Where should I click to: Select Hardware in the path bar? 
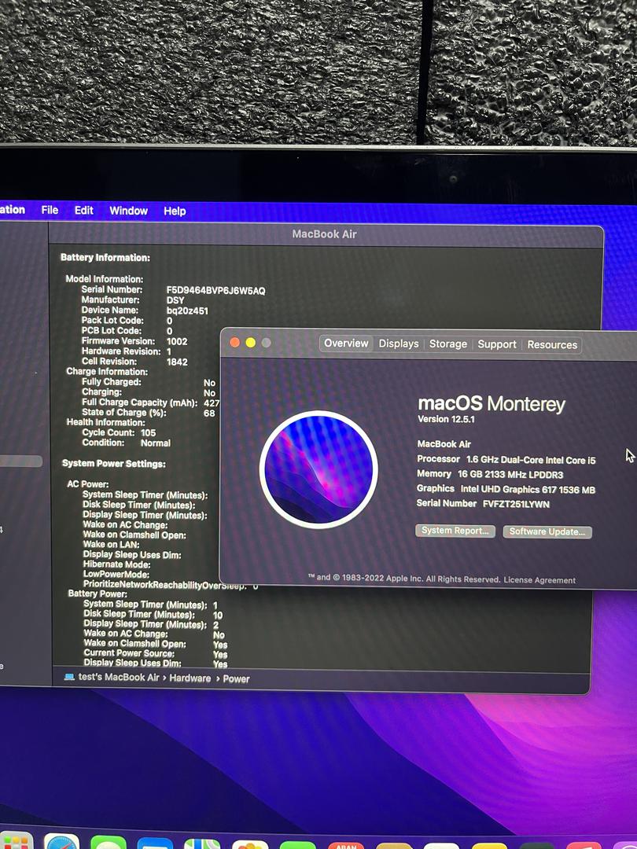point(190,678)
